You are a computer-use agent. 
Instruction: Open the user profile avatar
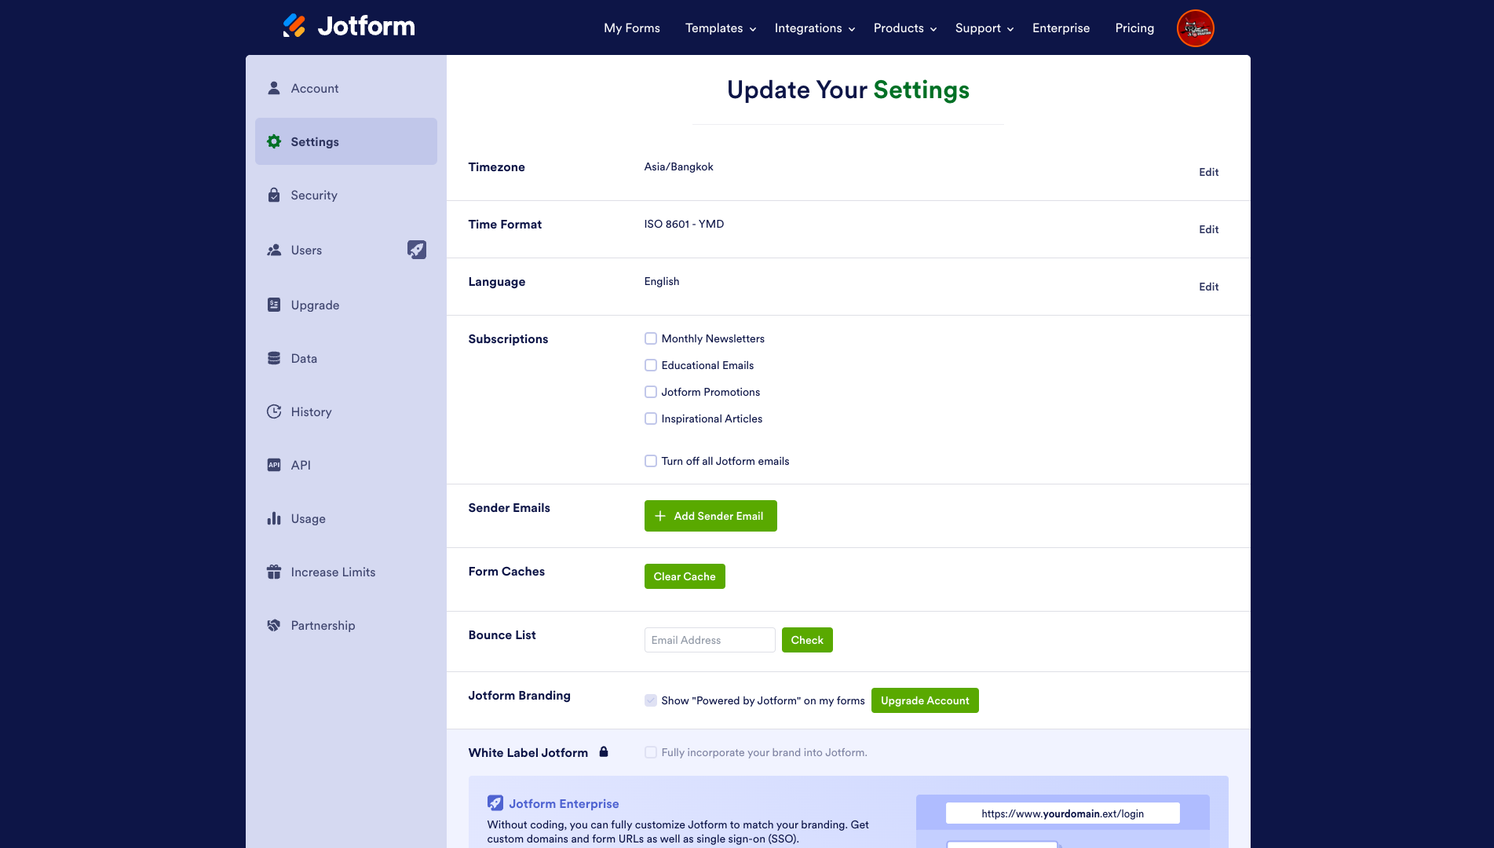[x=1195, y=28]
